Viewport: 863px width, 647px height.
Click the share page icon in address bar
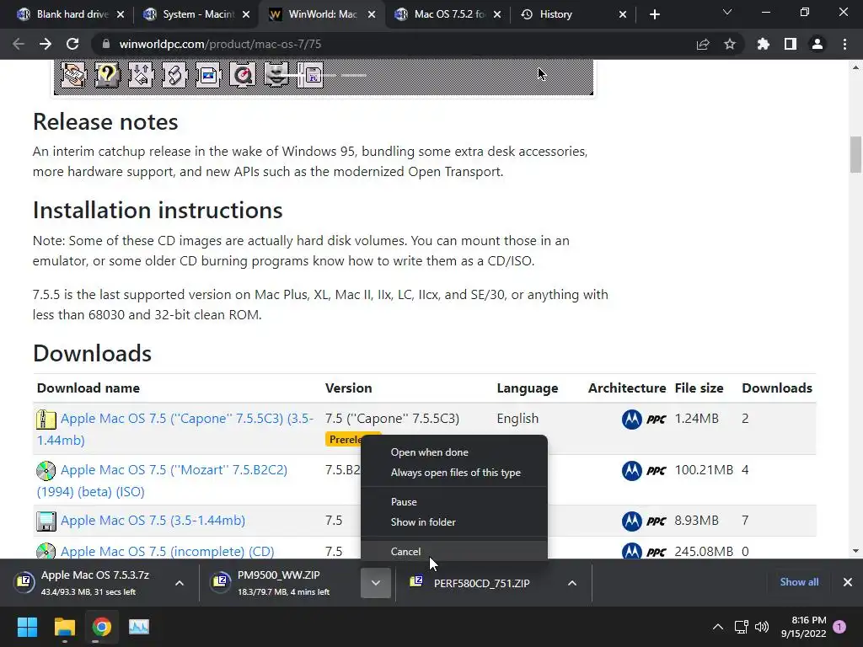[703, 44]
